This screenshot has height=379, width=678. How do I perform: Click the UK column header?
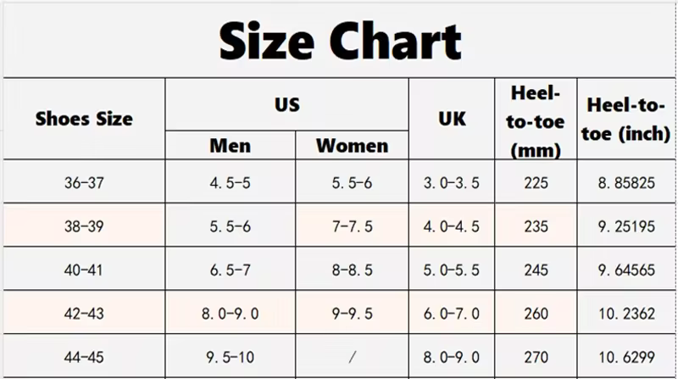coord(452,119)
